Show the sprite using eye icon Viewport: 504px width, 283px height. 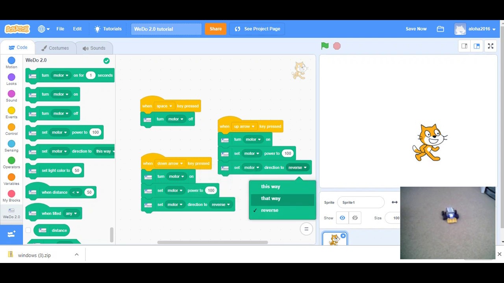(342, 218)
